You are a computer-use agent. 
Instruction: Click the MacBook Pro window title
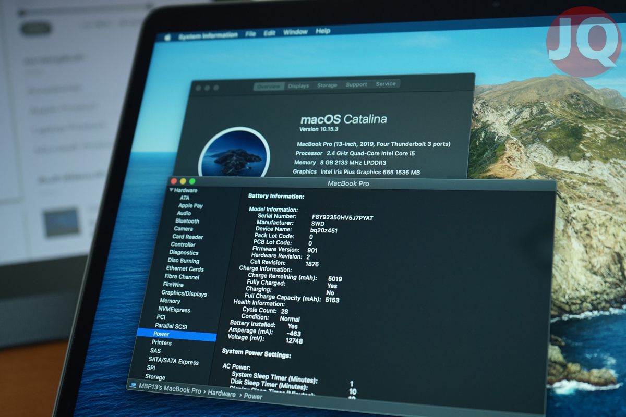(x=348, y=183)
